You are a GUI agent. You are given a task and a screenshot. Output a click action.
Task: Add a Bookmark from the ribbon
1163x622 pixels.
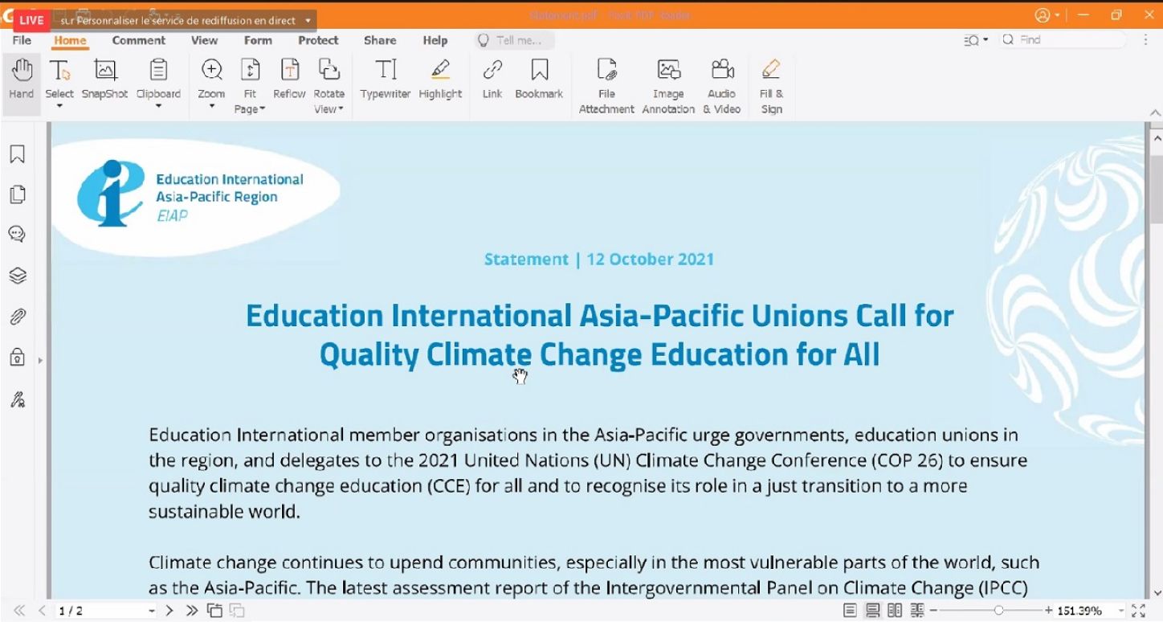click(x=539, y=79)
